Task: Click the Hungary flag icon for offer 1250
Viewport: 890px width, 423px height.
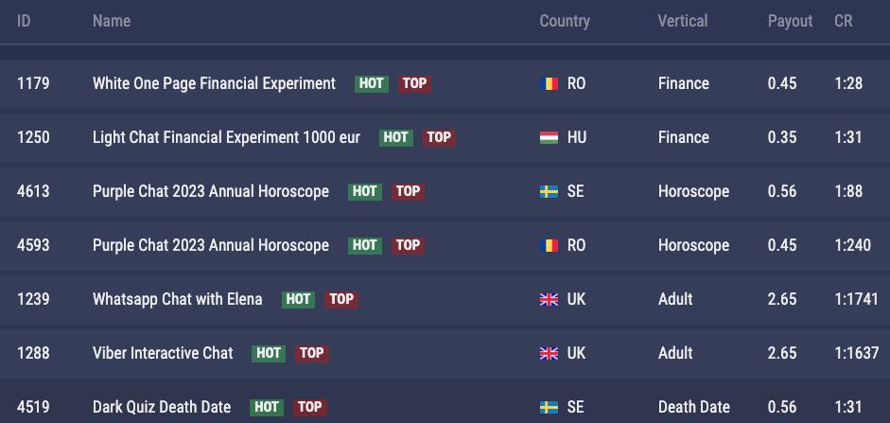Action: (549, 137)
